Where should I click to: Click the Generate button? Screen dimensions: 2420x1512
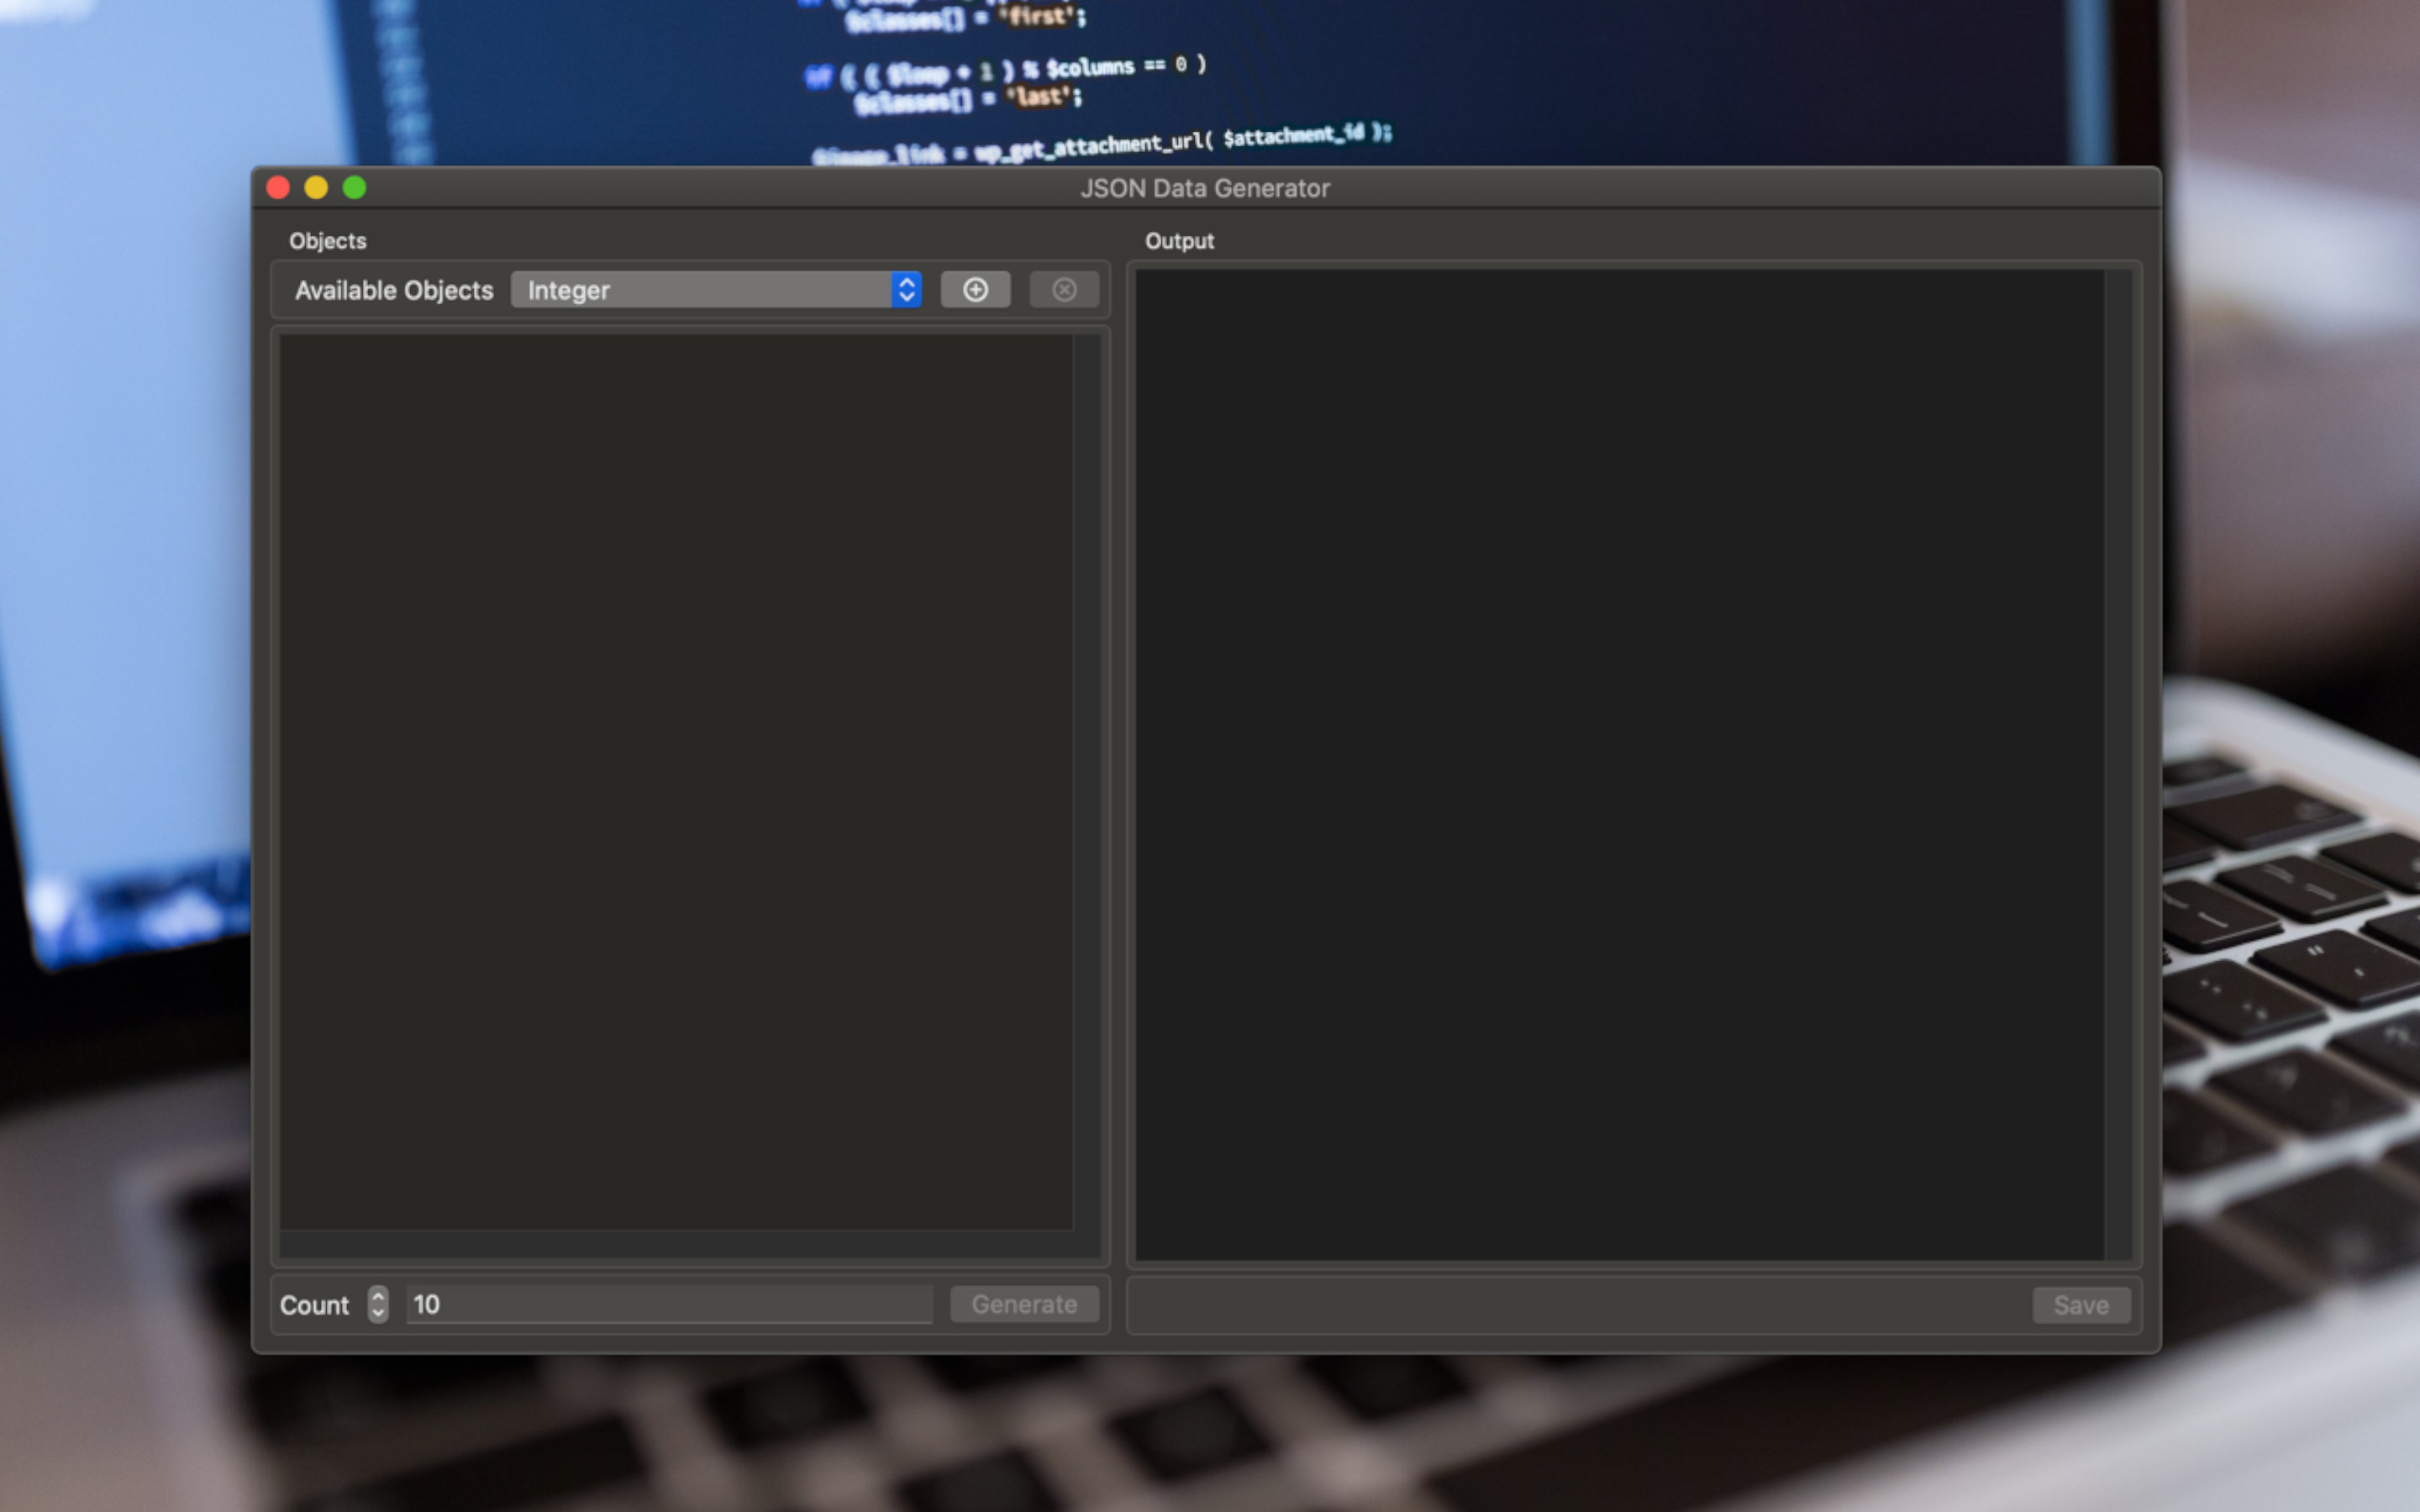[1024, 1304]
